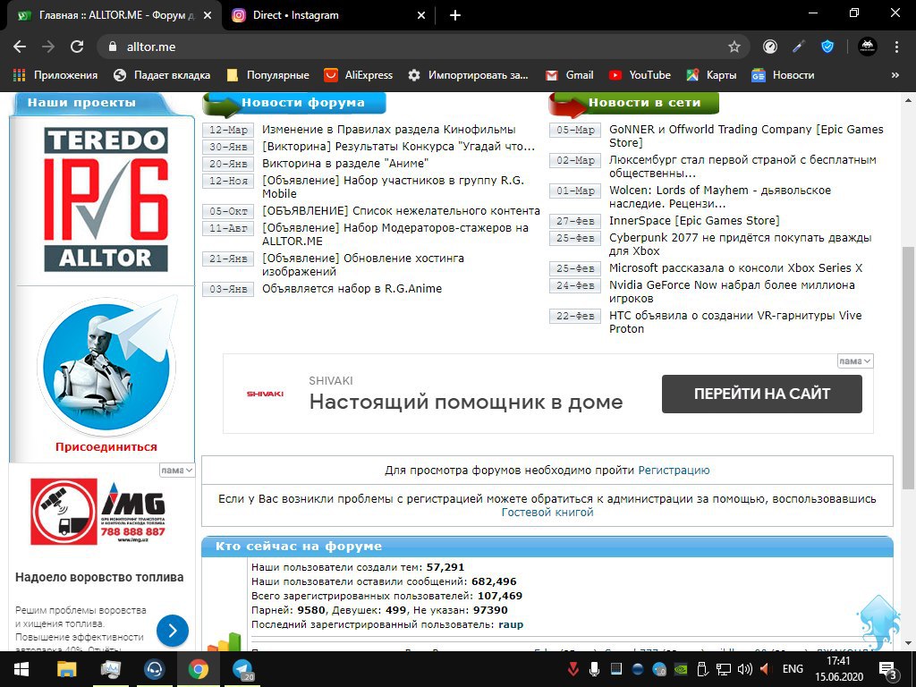
Task: Open 'Cyberpunk 2077 не придётся покупать дважды' news
Action: point(740,244)
